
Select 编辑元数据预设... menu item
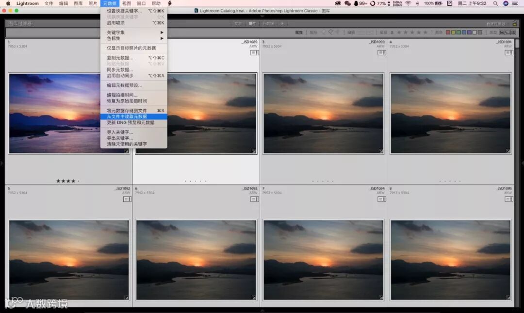(134, 85)
